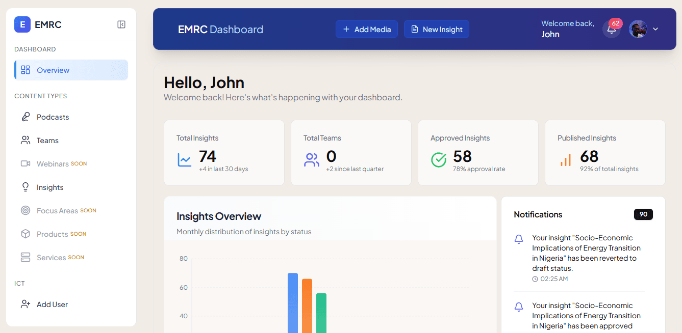Click the Add Media button

tap(366, 29)
